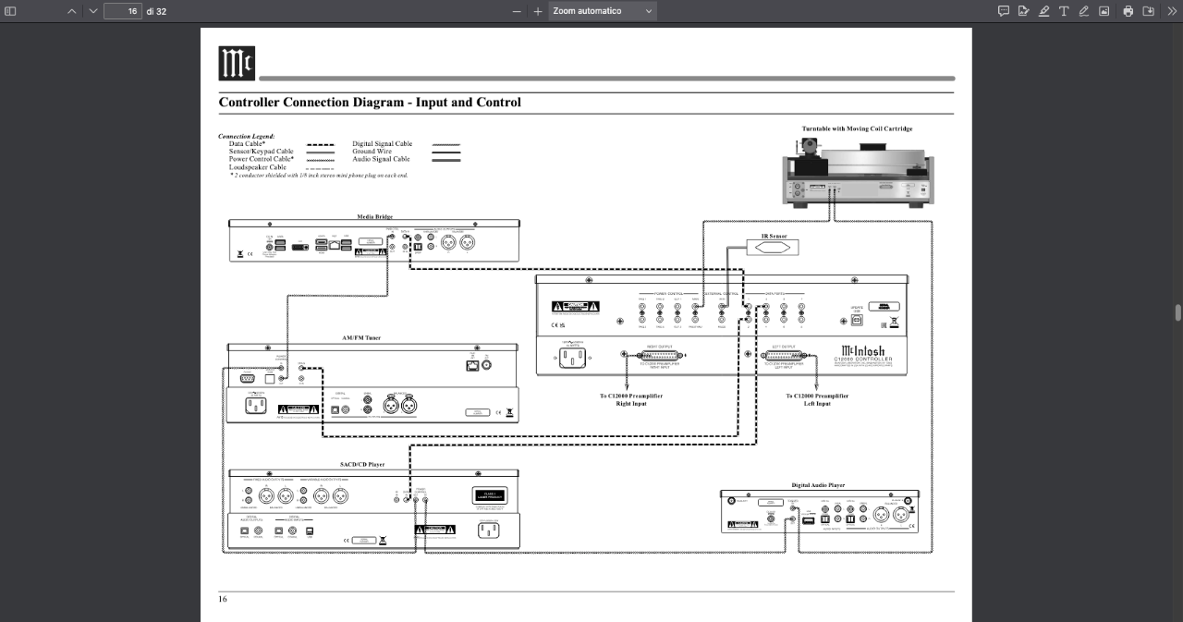Zoom out with minus button
This screenshot has height=622, width=1183.
517,11
